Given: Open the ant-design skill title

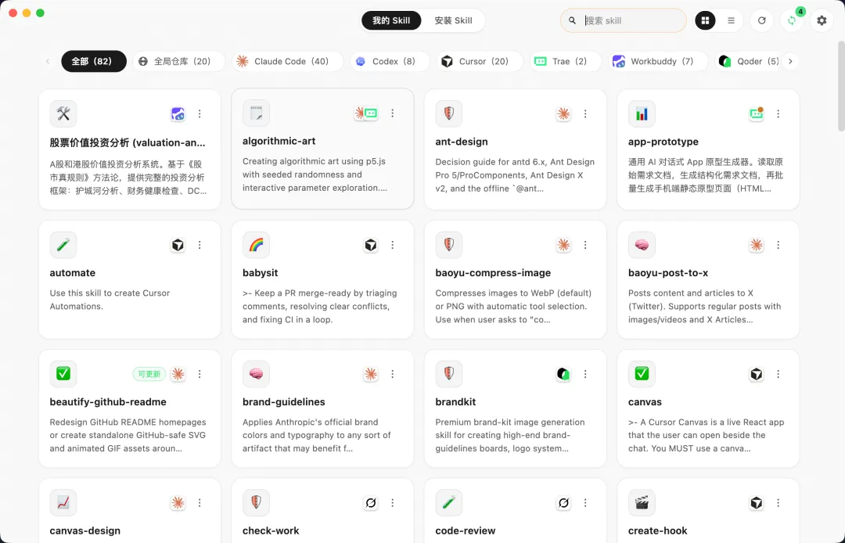Looking at the screenshot, I should click(x=462, y=142).
